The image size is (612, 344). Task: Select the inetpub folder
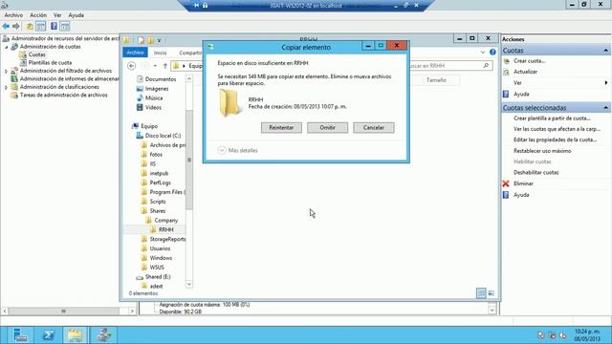pos(159,173)
